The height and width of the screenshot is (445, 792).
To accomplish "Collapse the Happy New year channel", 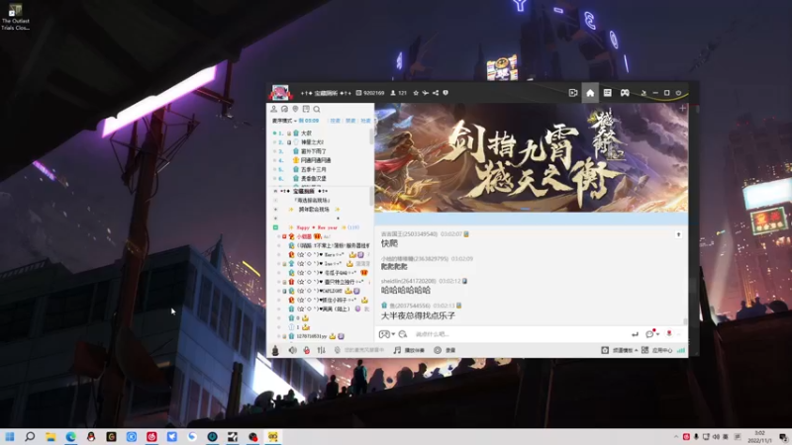I will click(x=275, y=227).
